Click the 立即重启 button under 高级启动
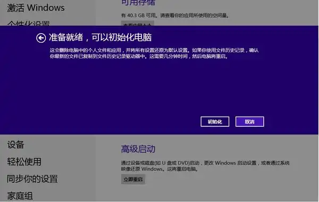The height and width of the screenshot is (202, 319). click(133, 180)
